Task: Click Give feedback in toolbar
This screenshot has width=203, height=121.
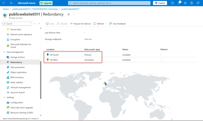Action: coord(117,24)
